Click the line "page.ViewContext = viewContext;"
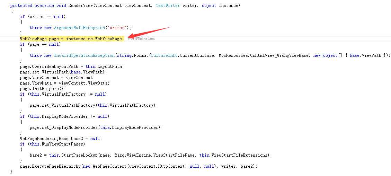The height and width of the screenshot is (176, 391). 57,78
